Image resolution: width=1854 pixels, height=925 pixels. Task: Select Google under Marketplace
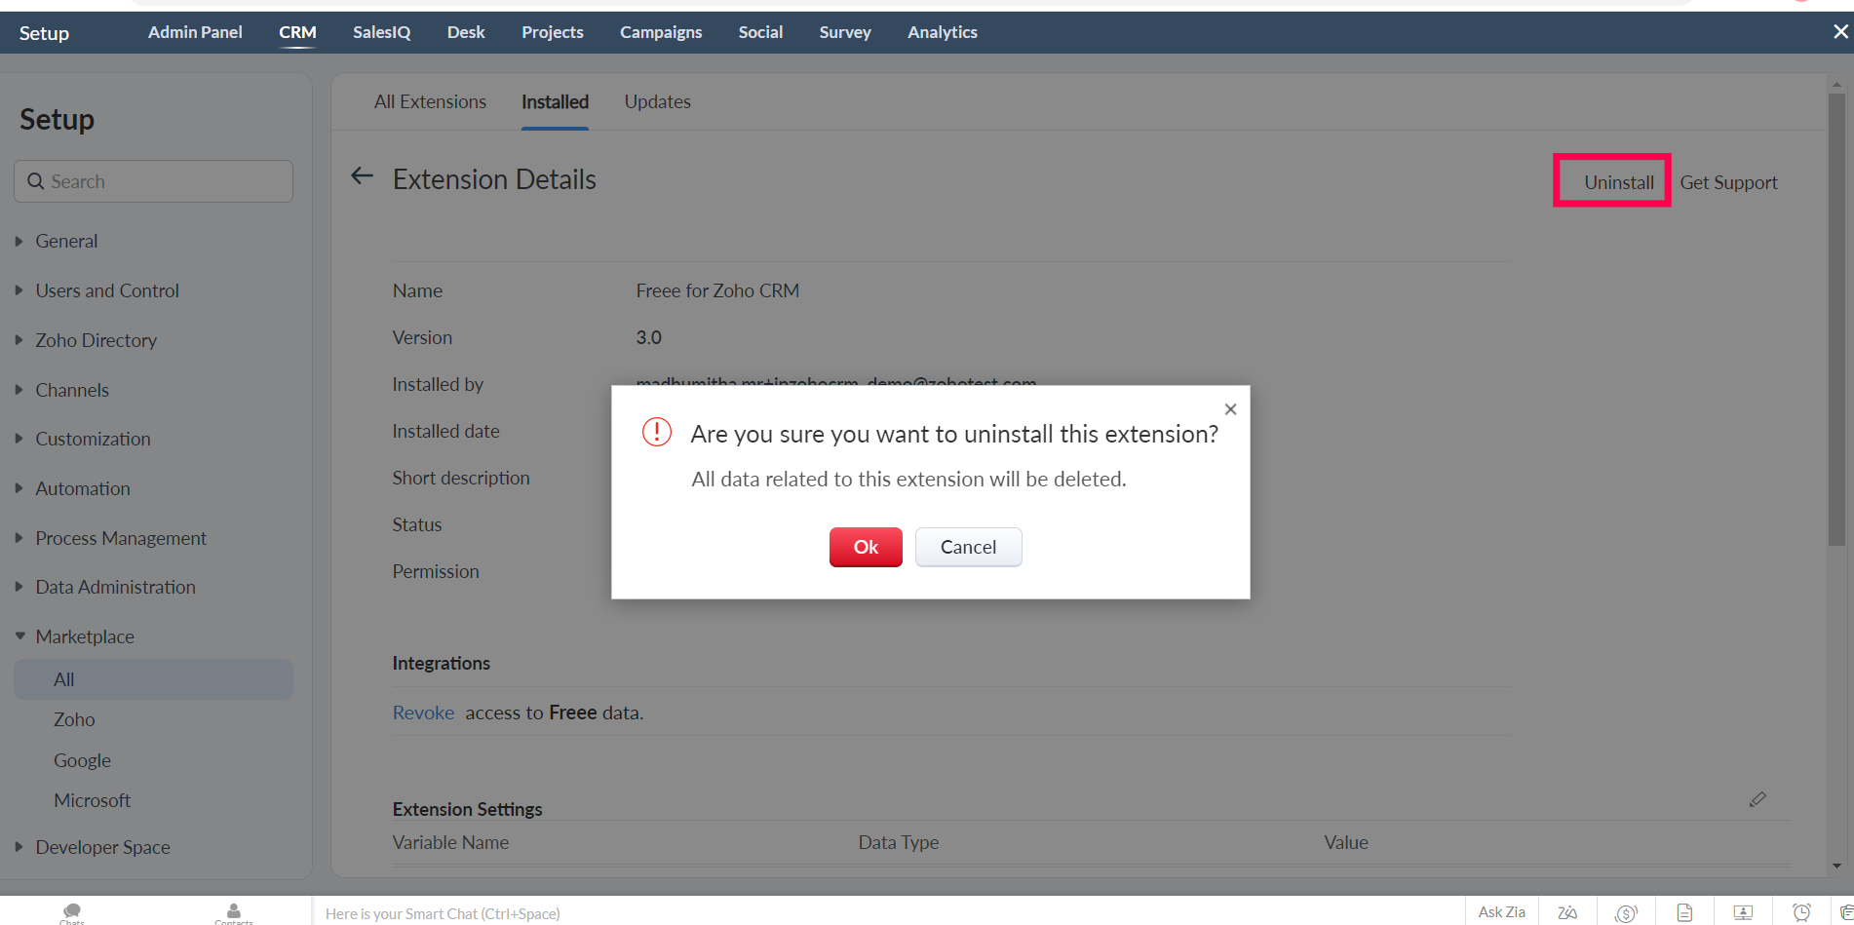82,760
